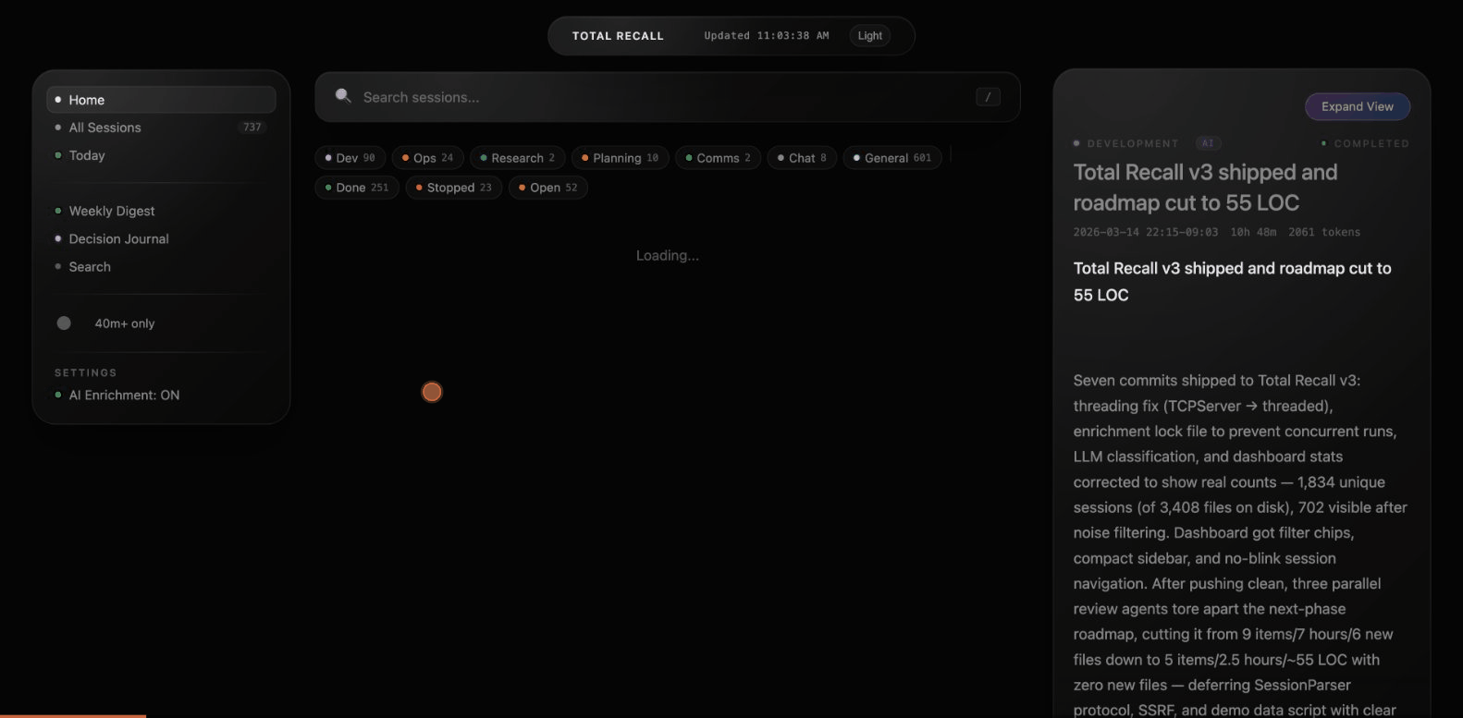Filter by Done status chip
1463x718 pixels.
pyautogui.click(x=357, y=188)
